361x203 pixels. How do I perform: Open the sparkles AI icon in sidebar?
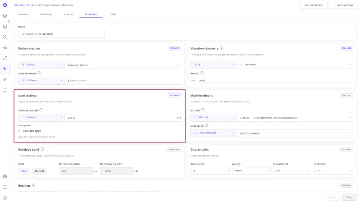pyautogui.click(x=5, y=79)
